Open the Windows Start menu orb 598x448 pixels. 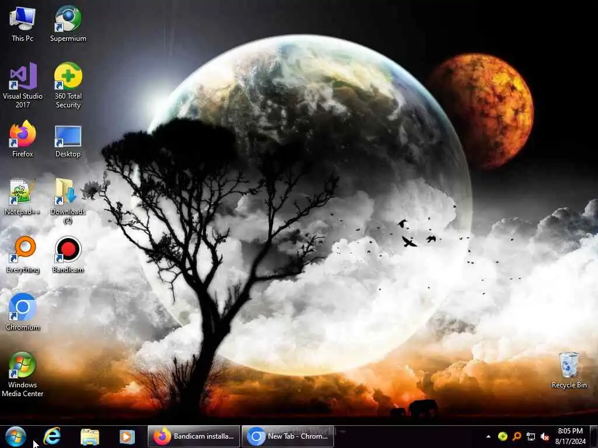pyautogui.click(x=16, y=436)
